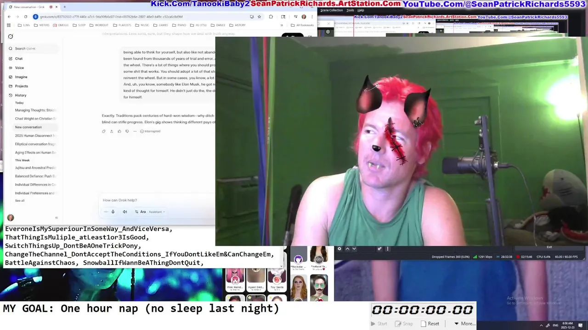Open the "Jujitsu and Ancestral" conversation
Viewport: 588px width, 330px height.
pyautogui.click(x=35, y=168)
